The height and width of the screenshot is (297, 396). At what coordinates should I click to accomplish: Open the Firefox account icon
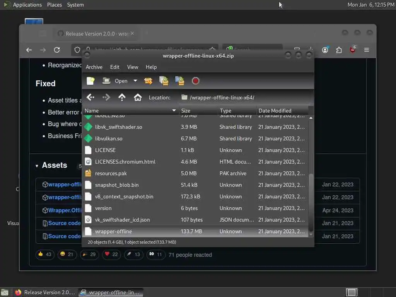(x=325, y=50)
